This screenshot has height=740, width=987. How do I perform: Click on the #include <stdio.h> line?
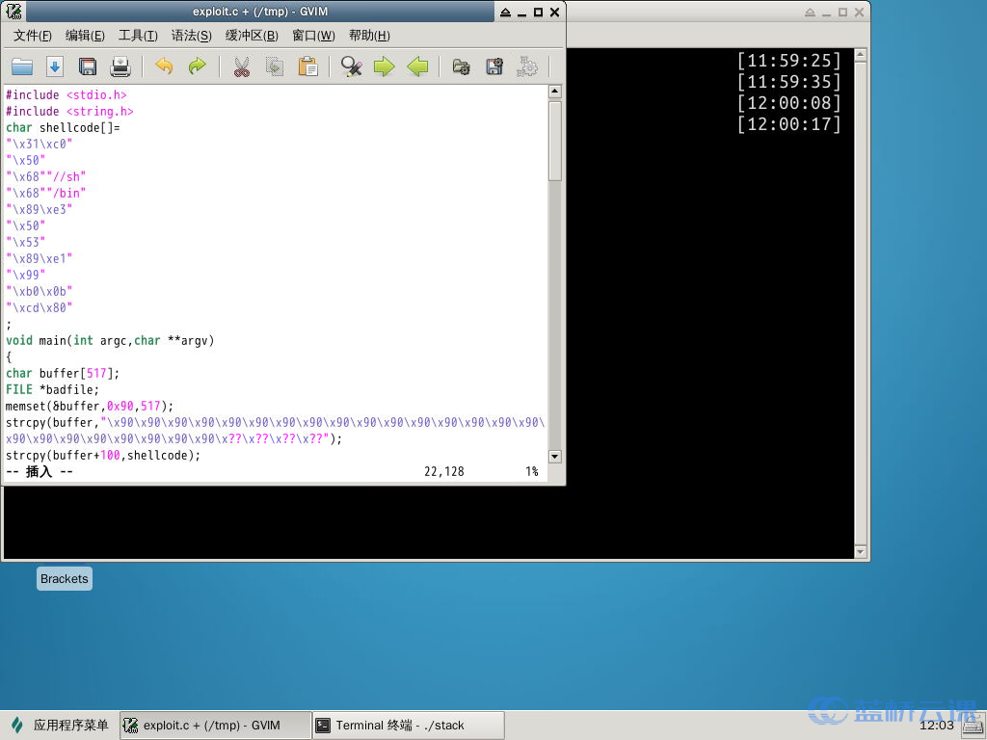pyautogui.click(x=67, y=95)
